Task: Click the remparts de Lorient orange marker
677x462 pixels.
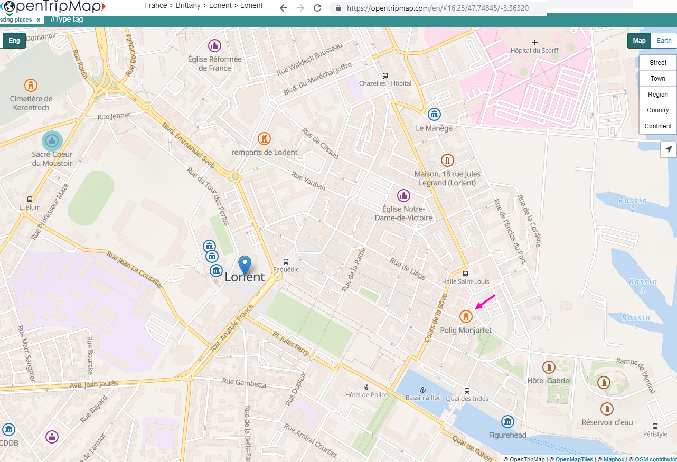Action: point(264,139)
